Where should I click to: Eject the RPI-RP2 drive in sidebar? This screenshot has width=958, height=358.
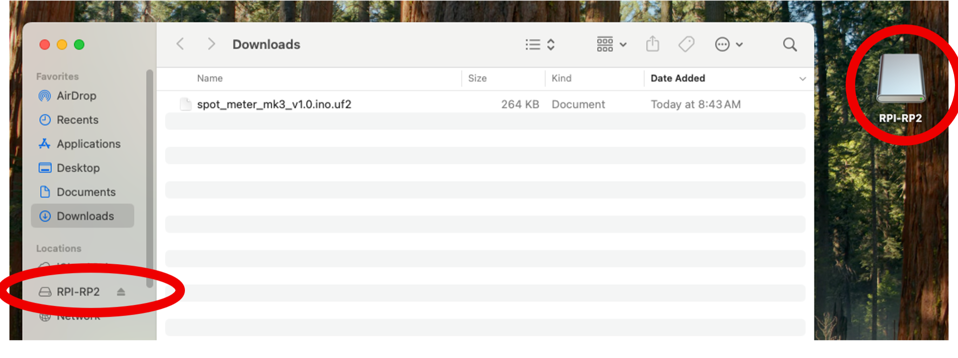pyautogui.click(x=121, y=292)
